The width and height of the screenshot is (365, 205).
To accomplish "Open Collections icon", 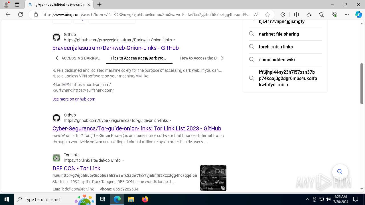I will [322, 15].
